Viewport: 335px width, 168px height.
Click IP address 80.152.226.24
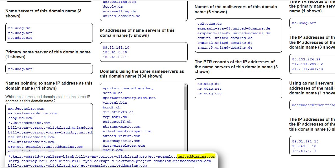tap(306, 59)
